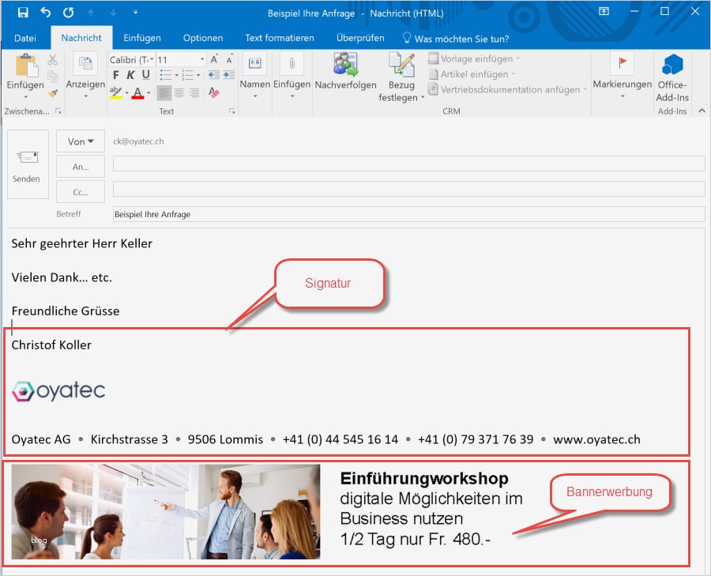The image size is (711, 576).
Task: Click the Cc... button
Action: pyautogui.click(x=81, y=192)
